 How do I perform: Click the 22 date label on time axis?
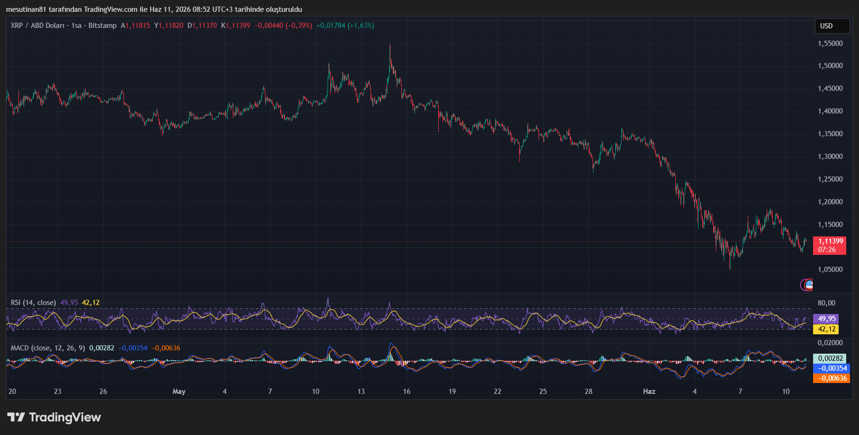[497, 391]
